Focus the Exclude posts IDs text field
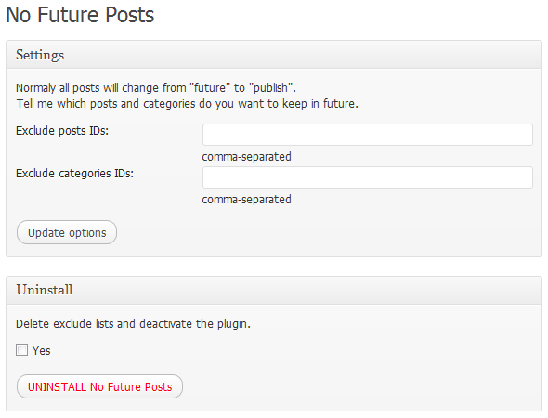 click(368, 135)
